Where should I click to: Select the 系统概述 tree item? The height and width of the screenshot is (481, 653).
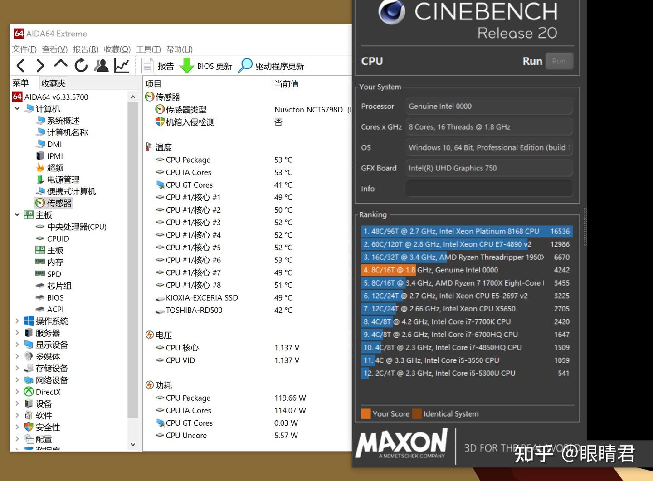pos(58,121)
